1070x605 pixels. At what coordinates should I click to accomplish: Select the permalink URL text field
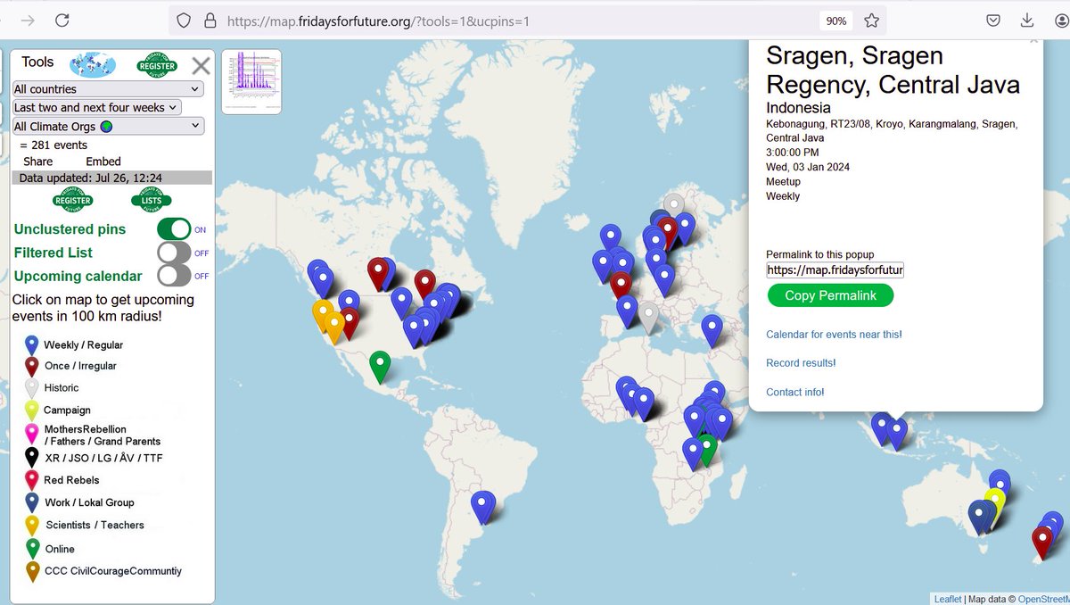835,269
